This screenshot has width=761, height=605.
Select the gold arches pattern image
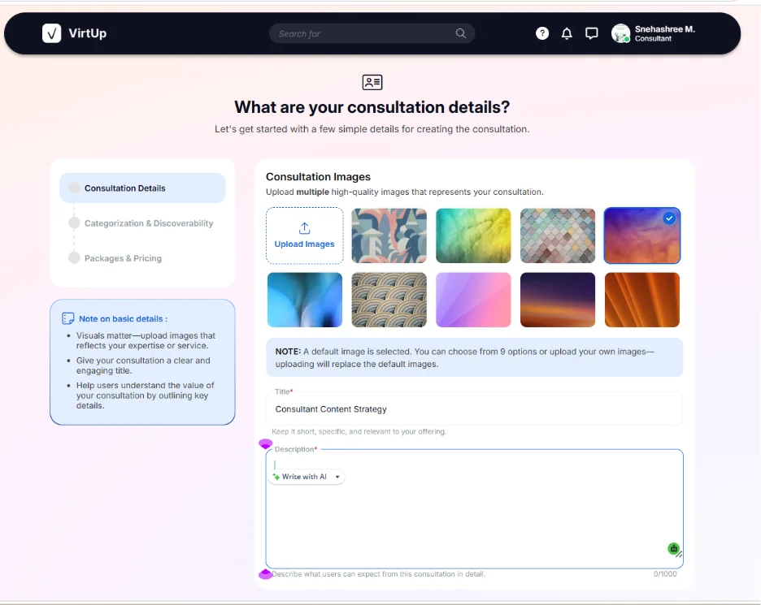tap(389, 300)
